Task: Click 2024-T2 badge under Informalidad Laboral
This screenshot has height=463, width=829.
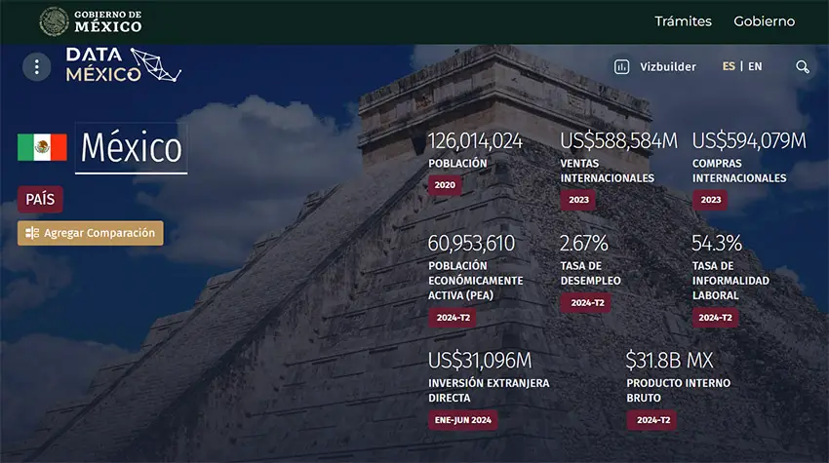Action: (715, 318)
